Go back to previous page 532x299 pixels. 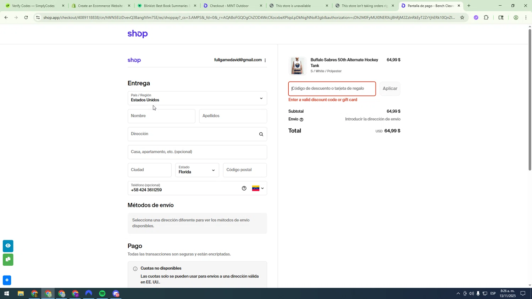pos(6,17)
